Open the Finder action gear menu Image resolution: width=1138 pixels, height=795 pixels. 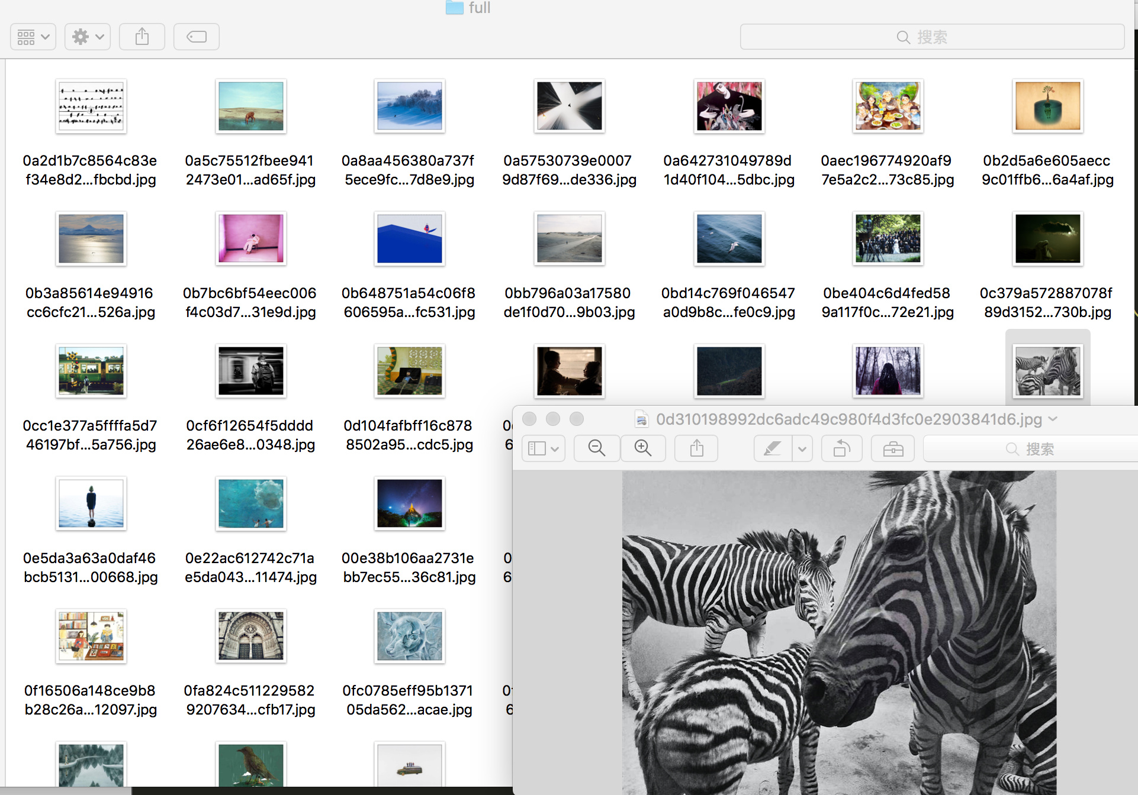coord(88,37)
